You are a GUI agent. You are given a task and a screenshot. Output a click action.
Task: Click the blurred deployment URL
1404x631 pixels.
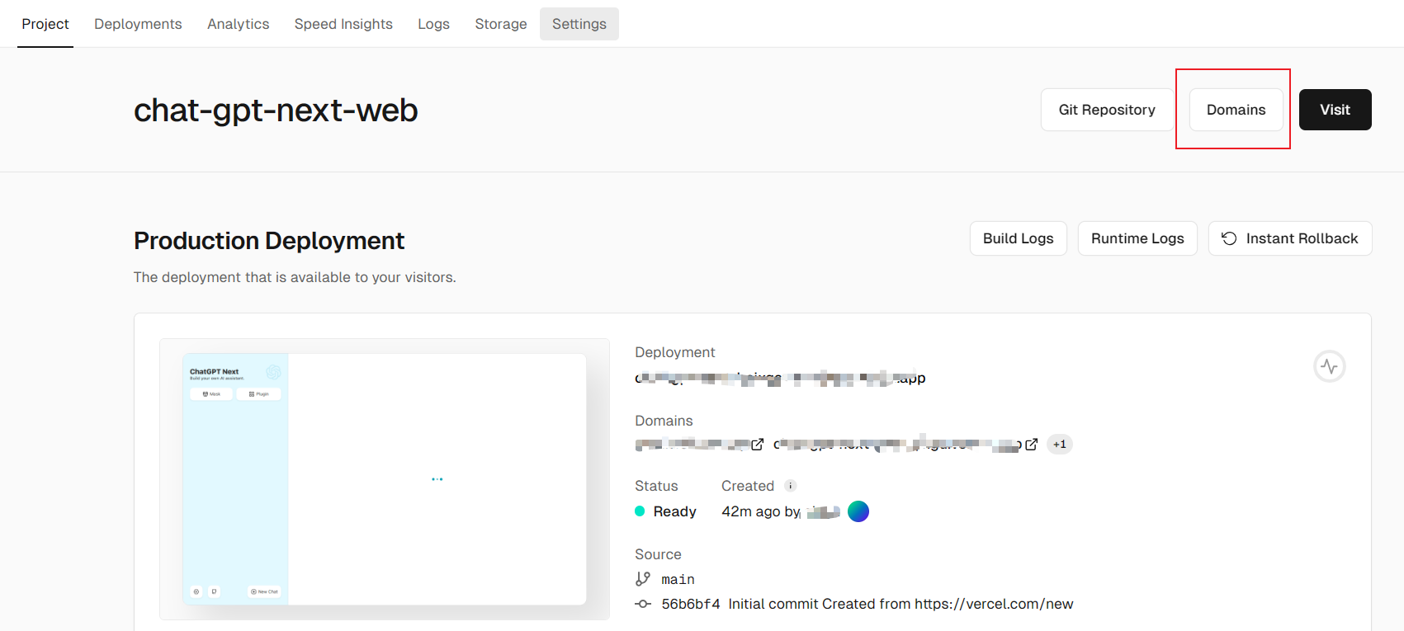780,379
